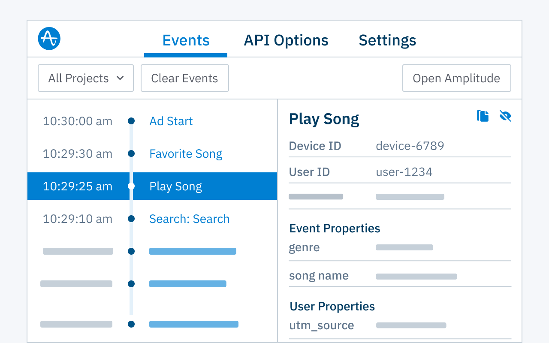Select the 10:29:25 am timestamp row
Image resolution: width=549 pixels, height=343 pixels.
click(x=77, y=186)
